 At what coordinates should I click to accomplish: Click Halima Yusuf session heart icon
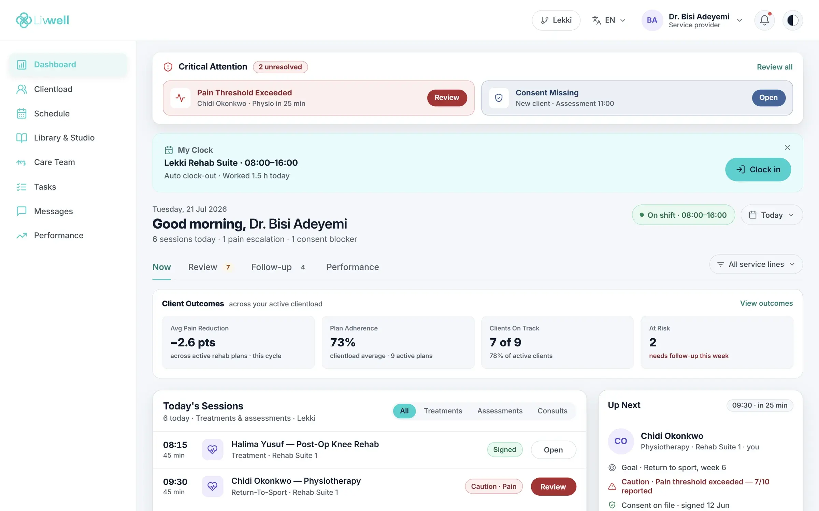pyautogui.click(x=213, y=450)
